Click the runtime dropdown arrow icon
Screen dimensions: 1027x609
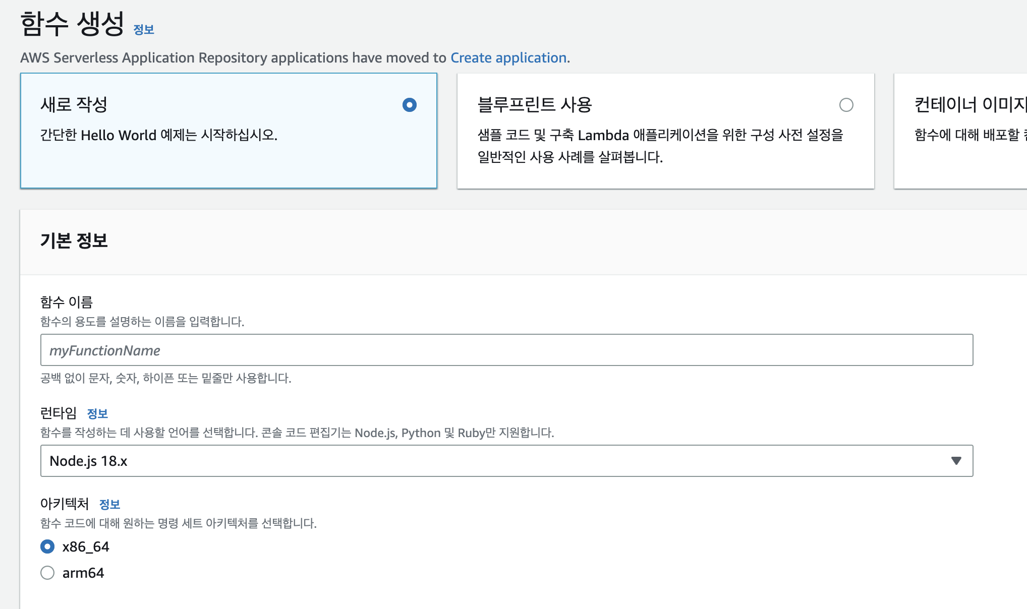(956, 461)
